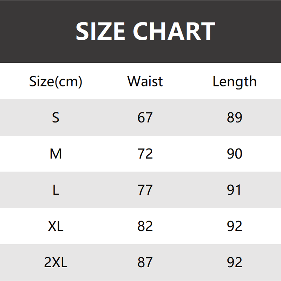Image resolution: width=281 pixels, height=281 pixels.
Task: Click the S size label
Action: tap(55, 118)
